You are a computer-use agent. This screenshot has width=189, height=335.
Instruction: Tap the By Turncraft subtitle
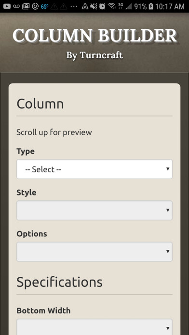point(94,55)
